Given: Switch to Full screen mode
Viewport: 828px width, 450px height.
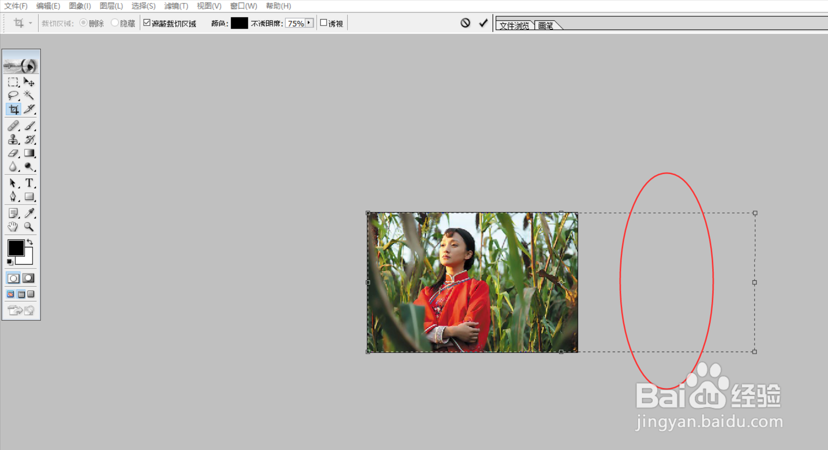Looking at the screenshot, I should coord(31,294).
